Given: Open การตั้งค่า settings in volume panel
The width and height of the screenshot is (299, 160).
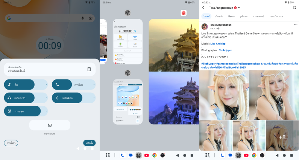Looking at the screenshot, I should click(x=11, y=143).
